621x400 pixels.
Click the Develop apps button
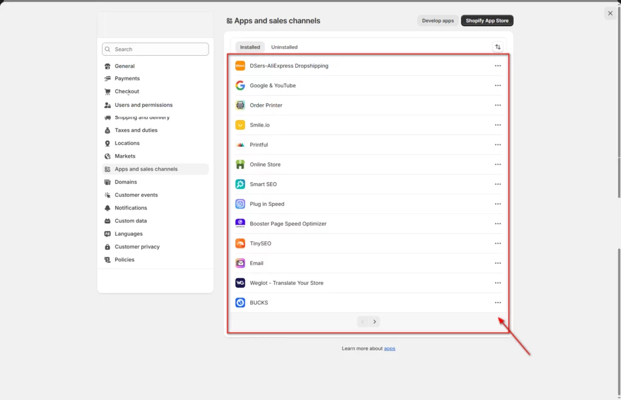pos(438,21)
